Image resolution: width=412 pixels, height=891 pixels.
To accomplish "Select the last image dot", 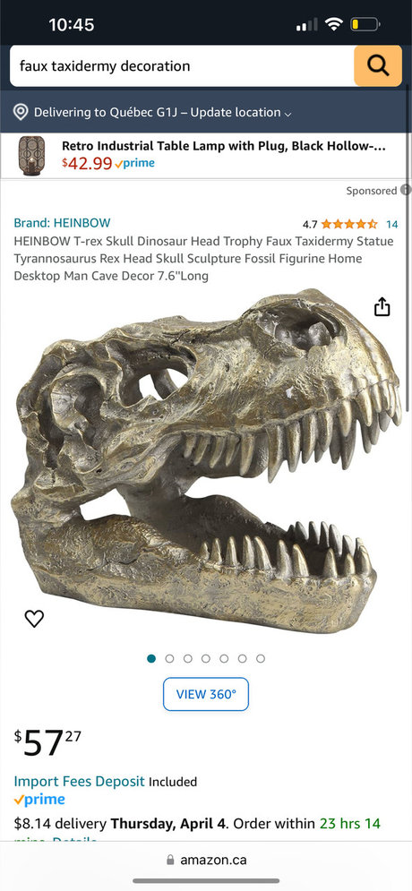I will coord(261,658).
